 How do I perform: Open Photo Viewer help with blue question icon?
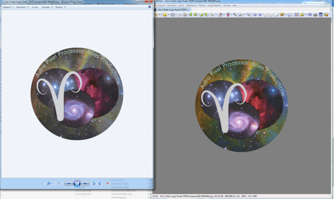click(x=150, y=7)
